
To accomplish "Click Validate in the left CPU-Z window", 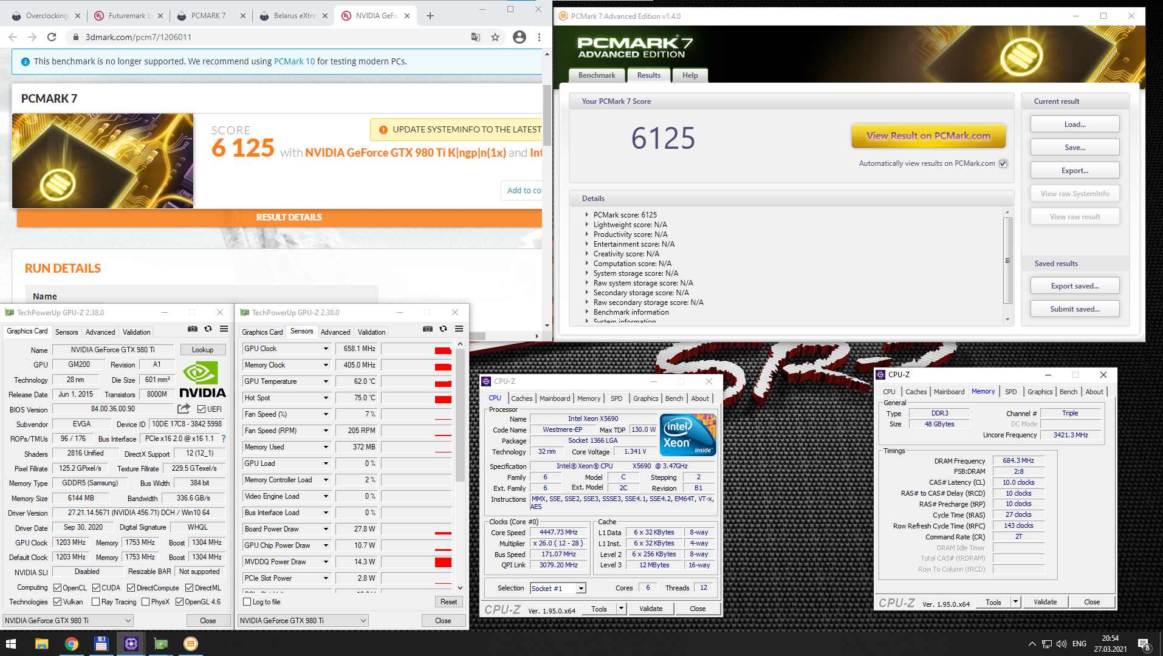I will coord(651,609).
